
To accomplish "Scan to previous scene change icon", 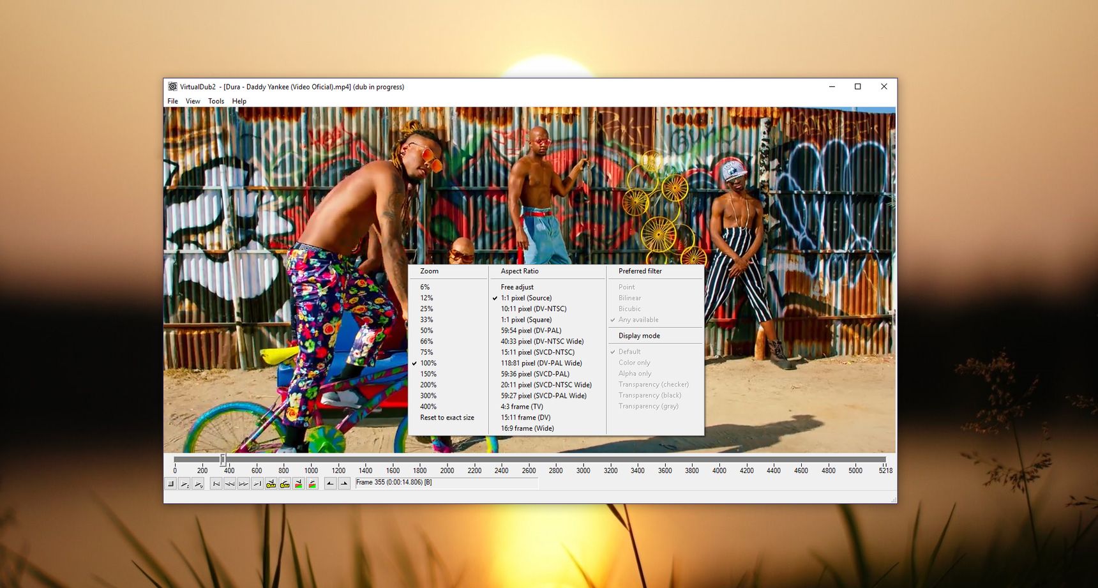I will (x=299, y=484).
